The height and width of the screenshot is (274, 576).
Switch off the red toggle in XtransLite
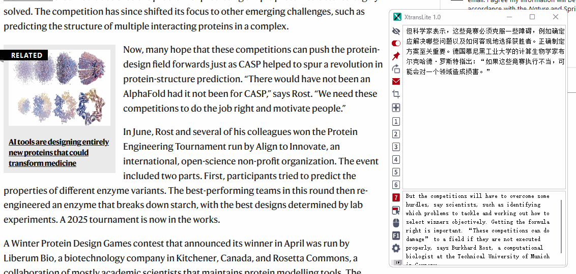pos(396,43)
